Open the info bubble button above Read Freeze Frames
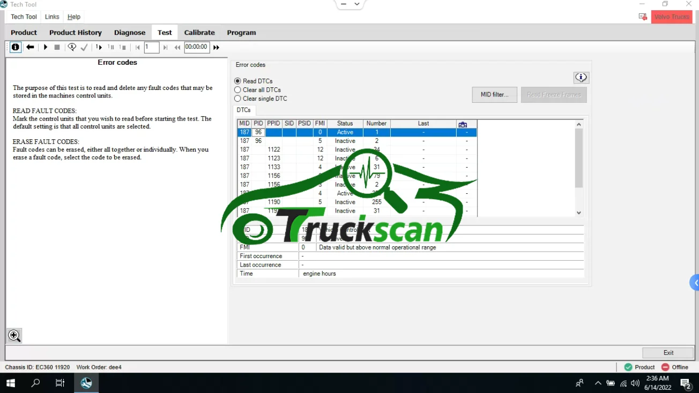699x393 pixels. coord(581,78)
